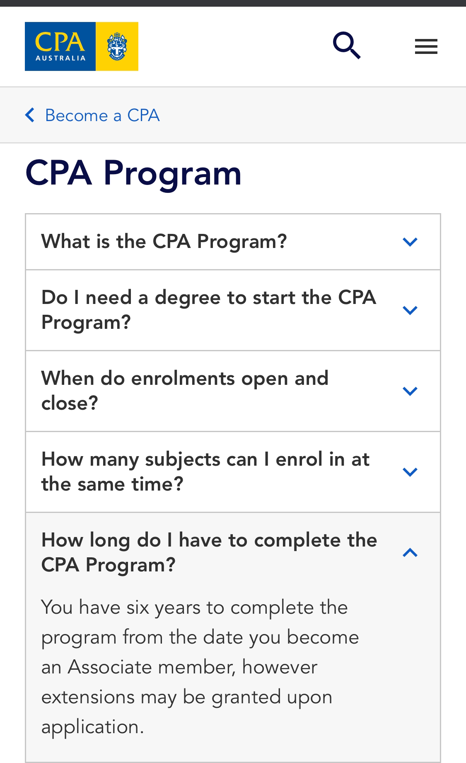Click the word AUSTRALIA in the logo
Screen dimensions: 466x763
(x=60, y=58)
